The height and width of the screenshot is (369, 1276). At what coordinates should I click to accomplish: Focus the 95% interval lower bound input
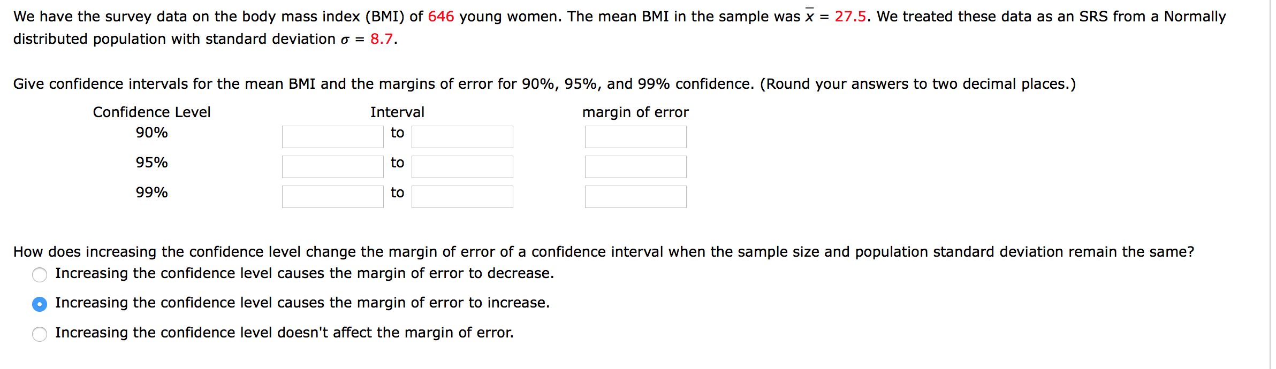332,167
